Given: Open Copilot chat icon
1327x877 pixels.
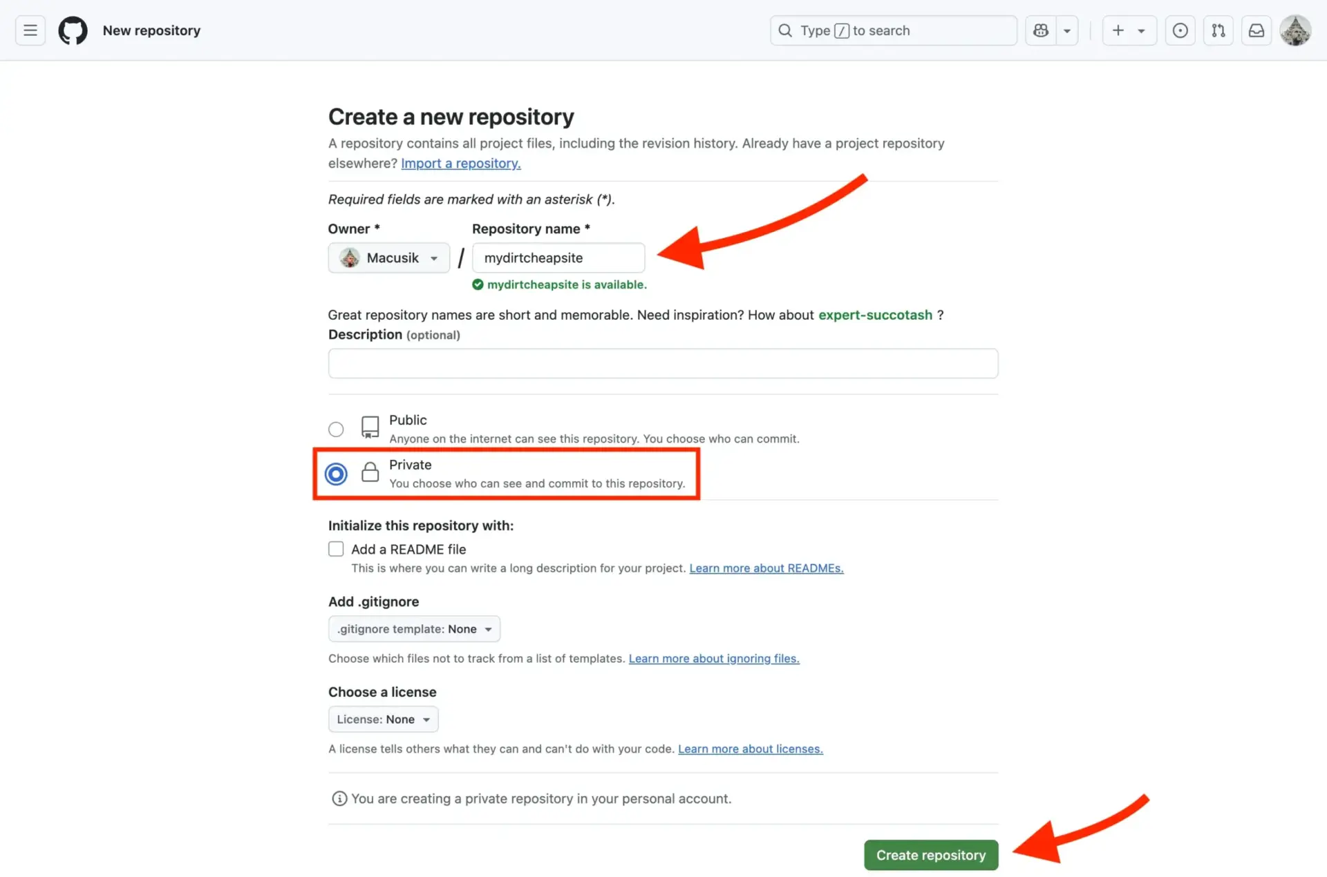Looking at the screenshot, I should (x=1041, y=30).
